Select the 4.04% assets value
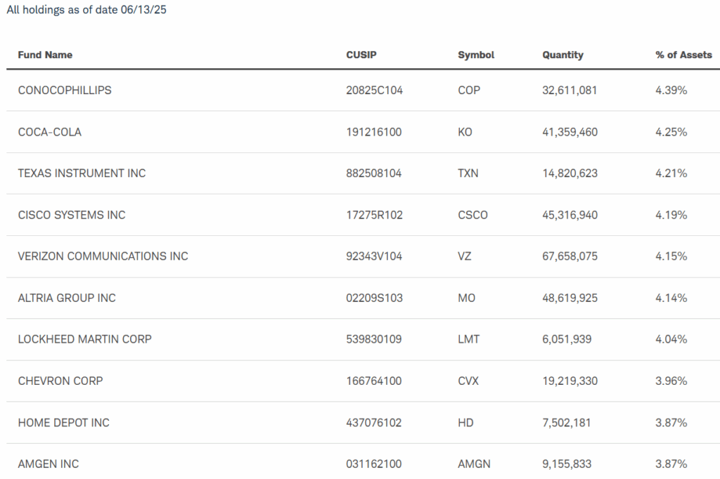 (x=671, y=339)
